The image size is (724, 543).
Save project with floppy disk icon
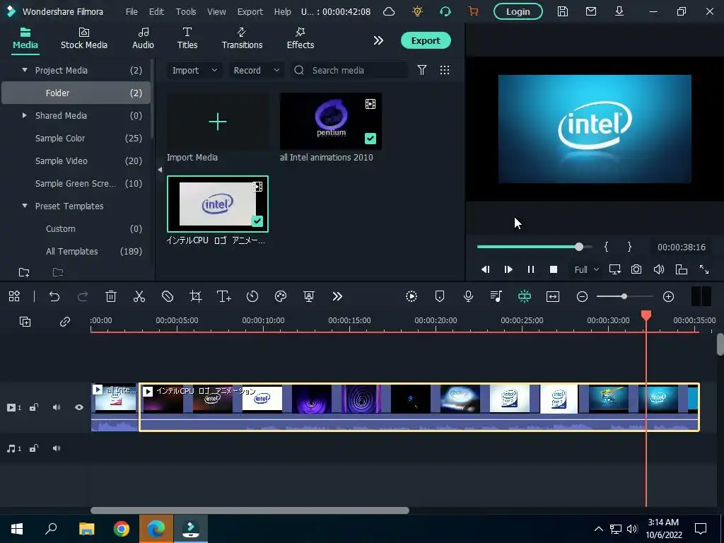click(x=562, y=11)
